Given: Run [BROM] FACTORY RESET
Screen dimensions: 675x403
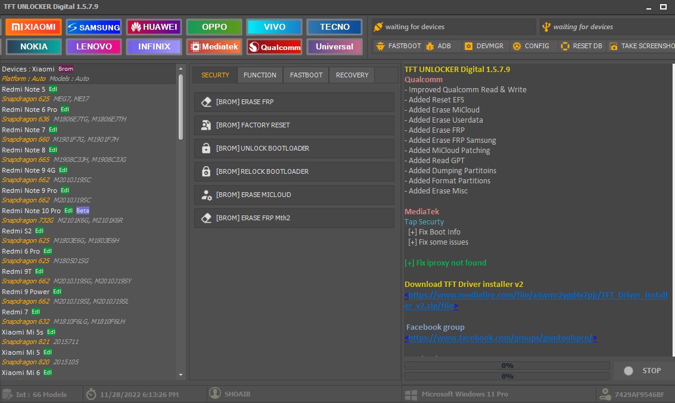Looking at the screenshot, I should (294, 125).
